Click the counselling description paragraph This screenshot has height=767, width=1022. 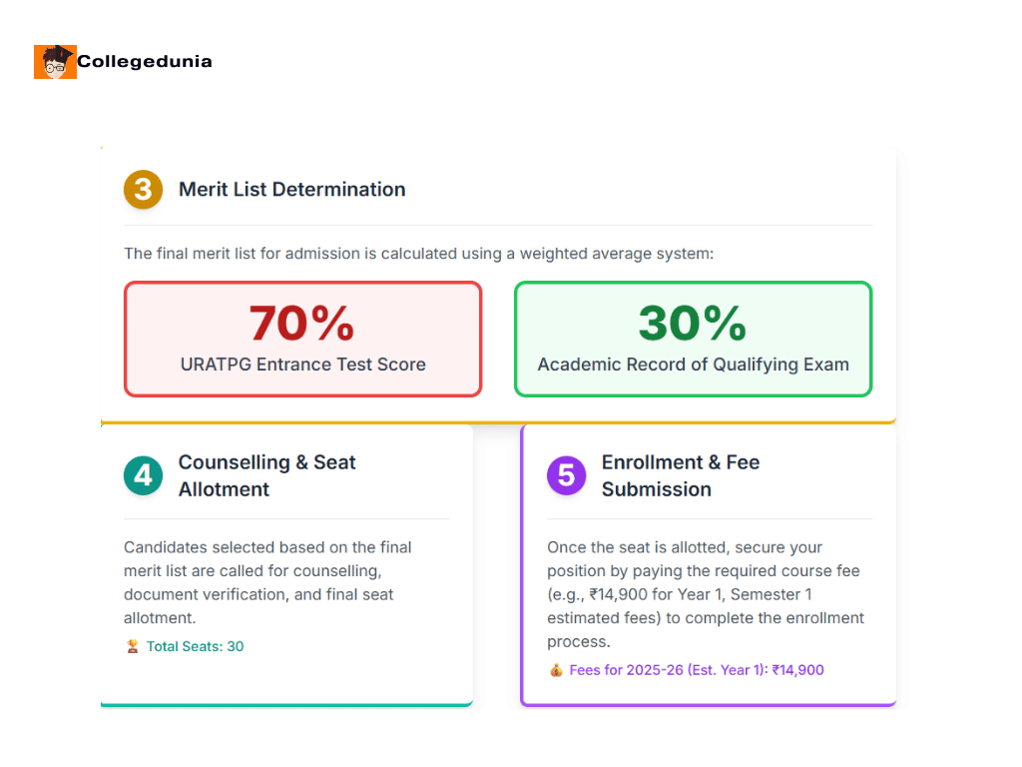pos(267,582)
